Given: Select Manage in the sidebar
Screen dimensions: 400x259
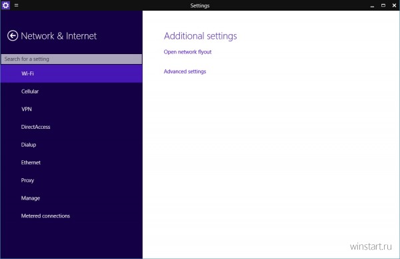Looking at the screenshot, I should (x=71, y=198).
